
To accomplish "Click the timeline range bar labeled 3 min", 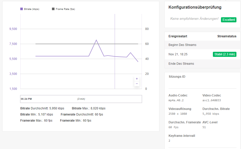I will pyautogui.click(x=81, y=99).
